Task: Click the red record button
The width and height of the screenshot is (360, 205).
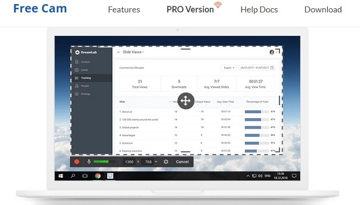Action: point(77,162)
